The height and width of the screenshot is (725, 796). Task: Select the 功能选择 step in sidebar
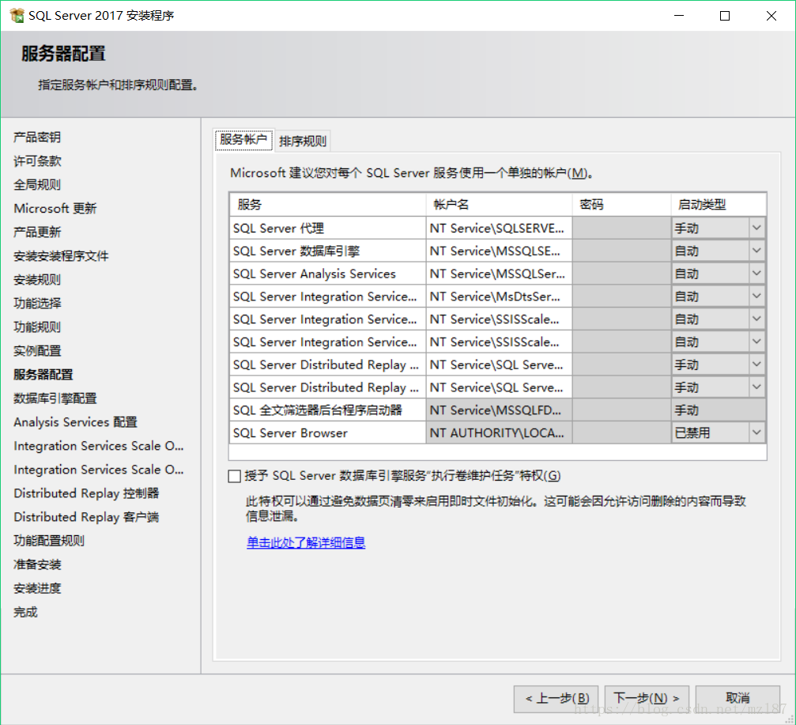(37, 303)
